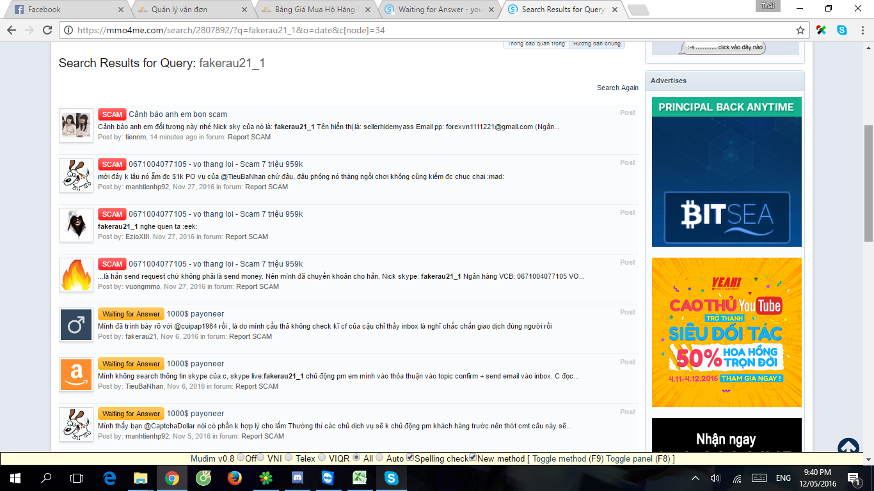Reload the current page
Screen dimensions: 874x491
(47, 30)
